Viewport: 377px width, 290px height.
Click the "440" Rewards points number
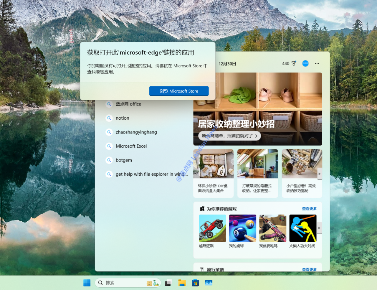[286, 63]
